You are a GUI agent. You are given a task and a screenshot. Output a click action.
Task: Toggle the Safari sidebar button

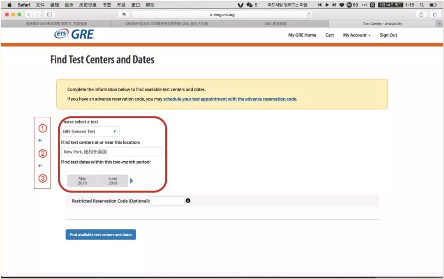[x=50, y=14]
